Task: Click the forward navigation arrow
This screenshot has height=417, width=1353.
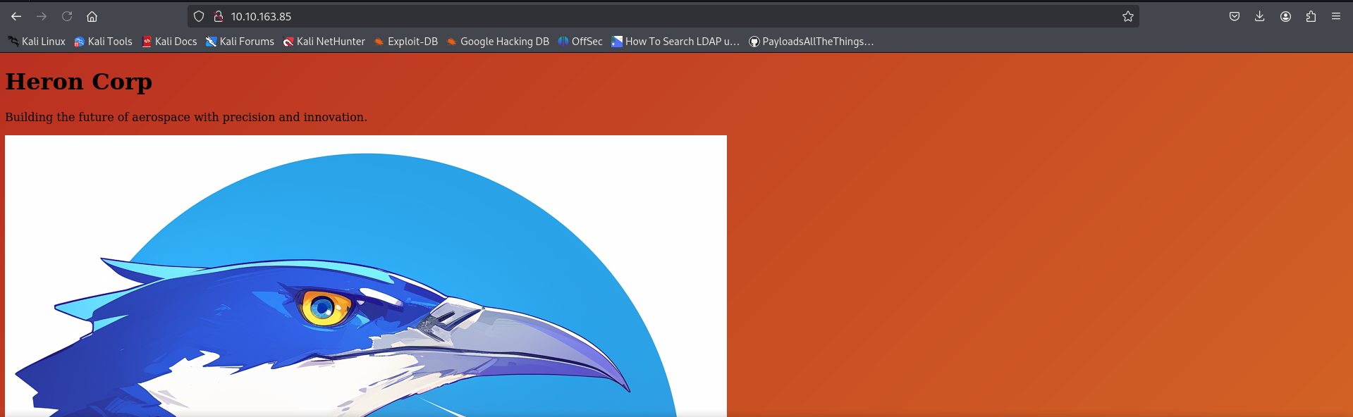Action: point(42,16)
